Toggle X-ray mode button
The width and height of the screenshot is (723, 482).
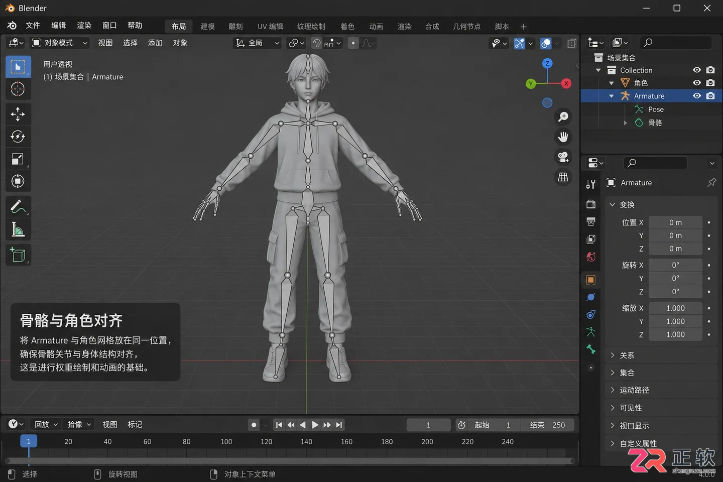point(571,43)
